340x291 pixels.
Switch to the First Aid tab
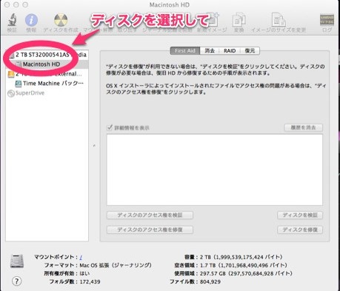click(185, 51)
